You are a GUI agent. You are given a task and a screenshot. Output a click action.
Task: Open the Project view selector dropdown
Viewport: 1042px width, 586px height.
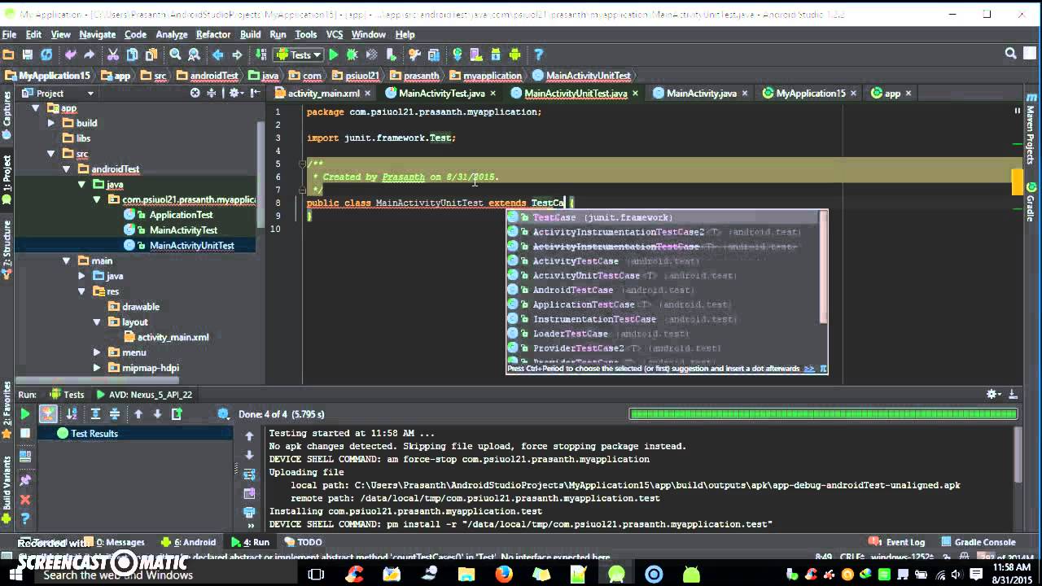click(57, 93)
